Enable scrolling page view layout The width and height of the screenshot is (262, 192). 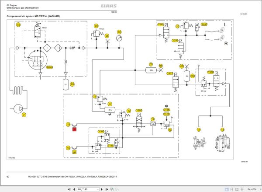pyautogui.click(x=231, y=189)
